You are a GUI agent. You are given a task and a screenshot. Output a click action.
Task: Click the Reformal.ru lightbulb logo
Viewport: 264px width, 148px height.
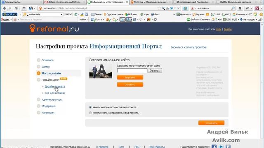(x=54, y=28)
